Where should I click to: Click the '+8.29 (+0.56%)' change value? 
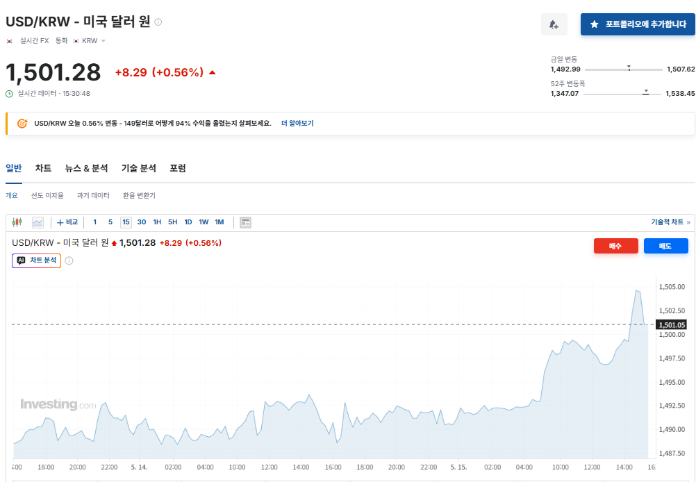[x=159, y=72]
